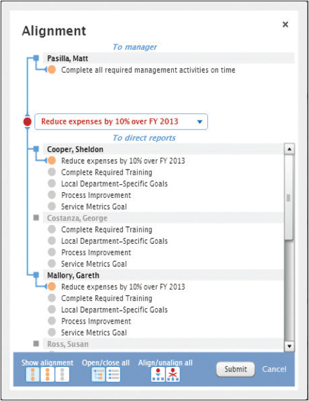Image resolution: width=309 pixels, height=401 pixels.
Task: Click Costanza's 'Process Improvement' text
Action: 96,253
